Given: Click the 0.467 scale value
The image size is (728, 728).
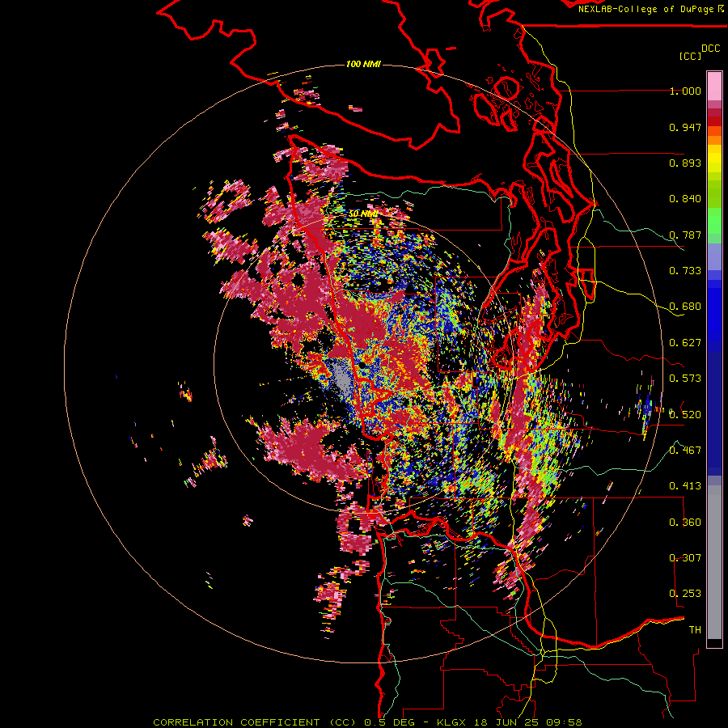Looking at the screenshot, I should 685,451.
